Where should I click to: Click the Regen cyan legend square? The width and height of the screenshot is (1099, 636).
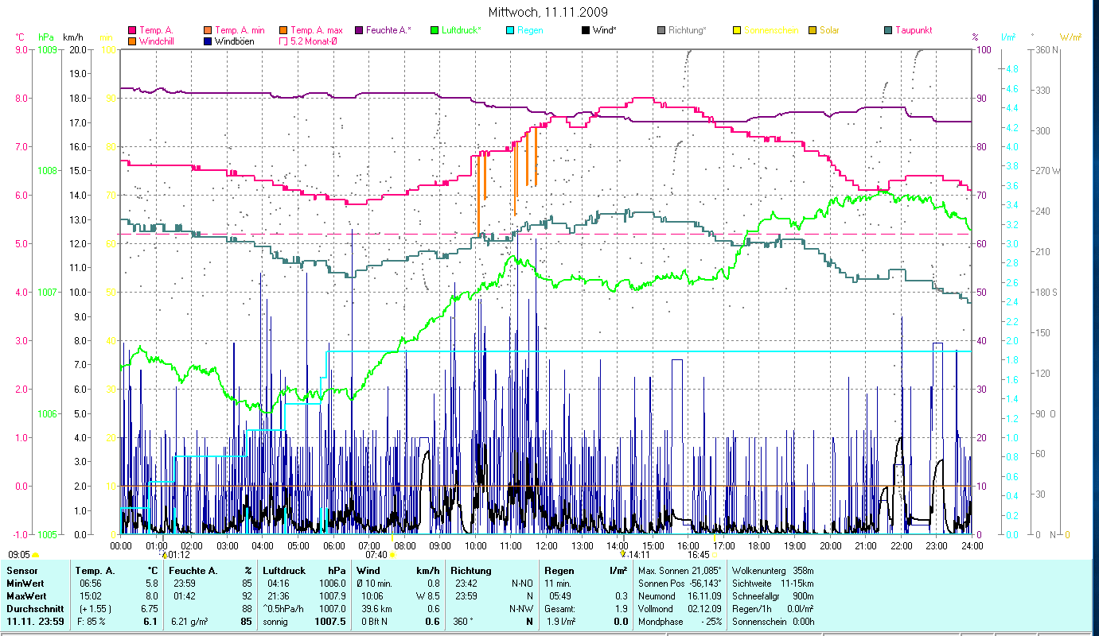point(510,30)
